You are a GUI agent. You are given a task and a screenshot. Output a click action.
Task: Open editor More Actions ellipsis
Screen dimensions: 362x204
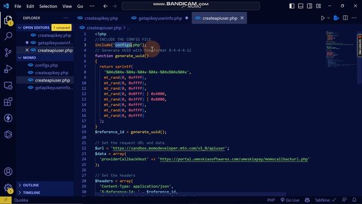coord(354,18)
